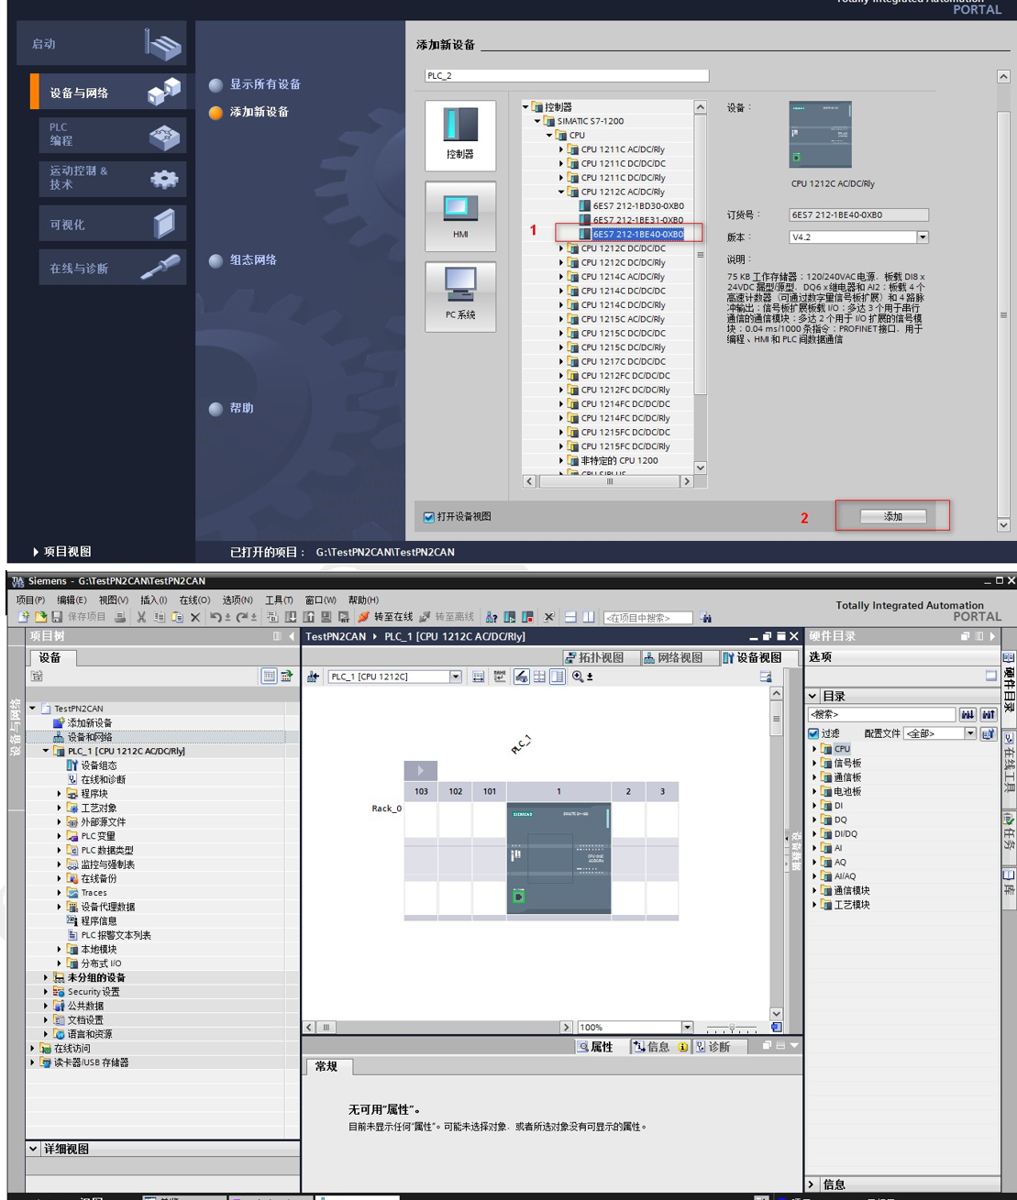Screen dimensions: 1017x1200
Task: Open the 在线(O) menu
Action: pyautogui.click(x=194, y=600)
